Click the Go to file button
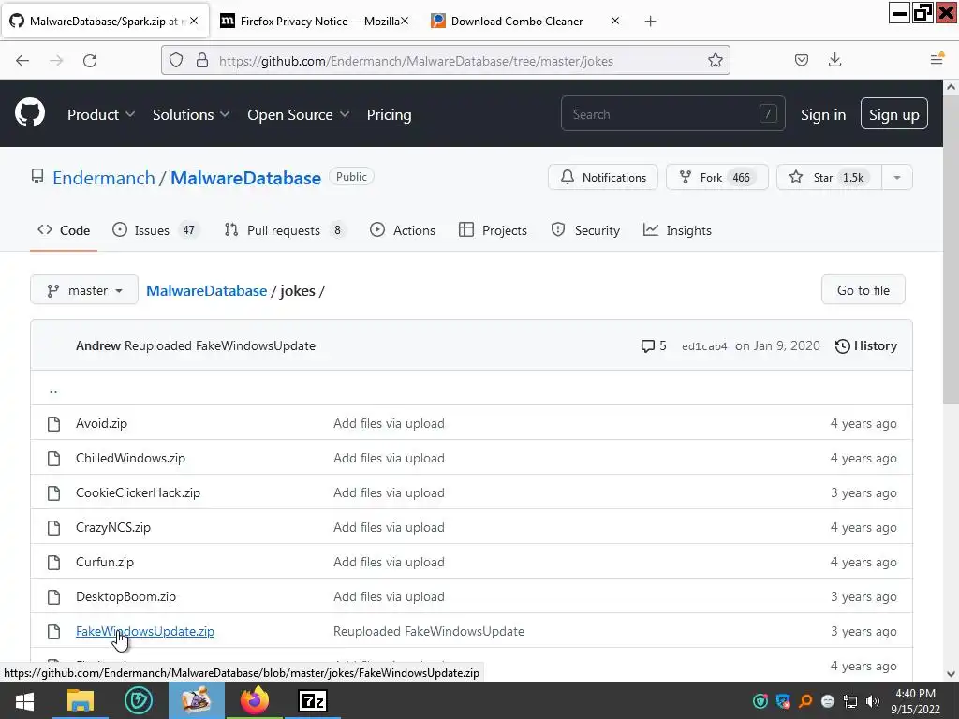The height and width of the screenshot is (719, 959). pyautogui.click(x=863, y=290)
